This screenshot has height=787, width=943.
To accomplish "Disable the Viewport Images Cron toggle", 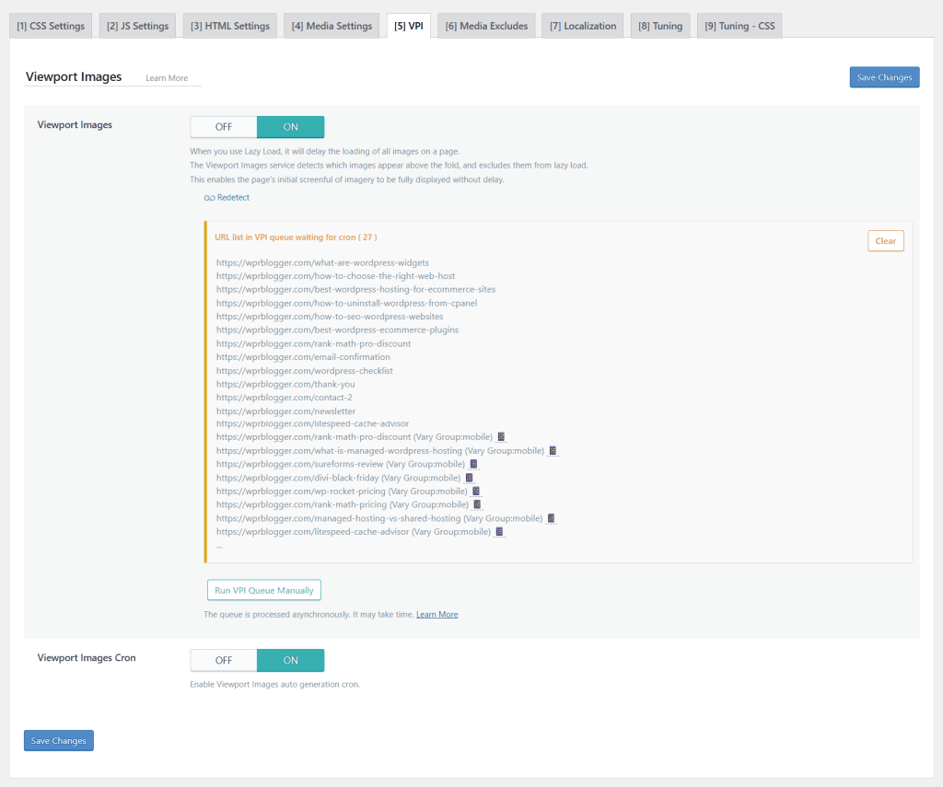I will click(223, 660).
